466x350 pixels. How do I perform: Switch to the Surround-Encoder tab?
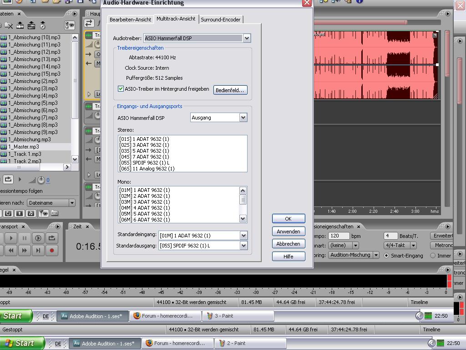[221, 19]
